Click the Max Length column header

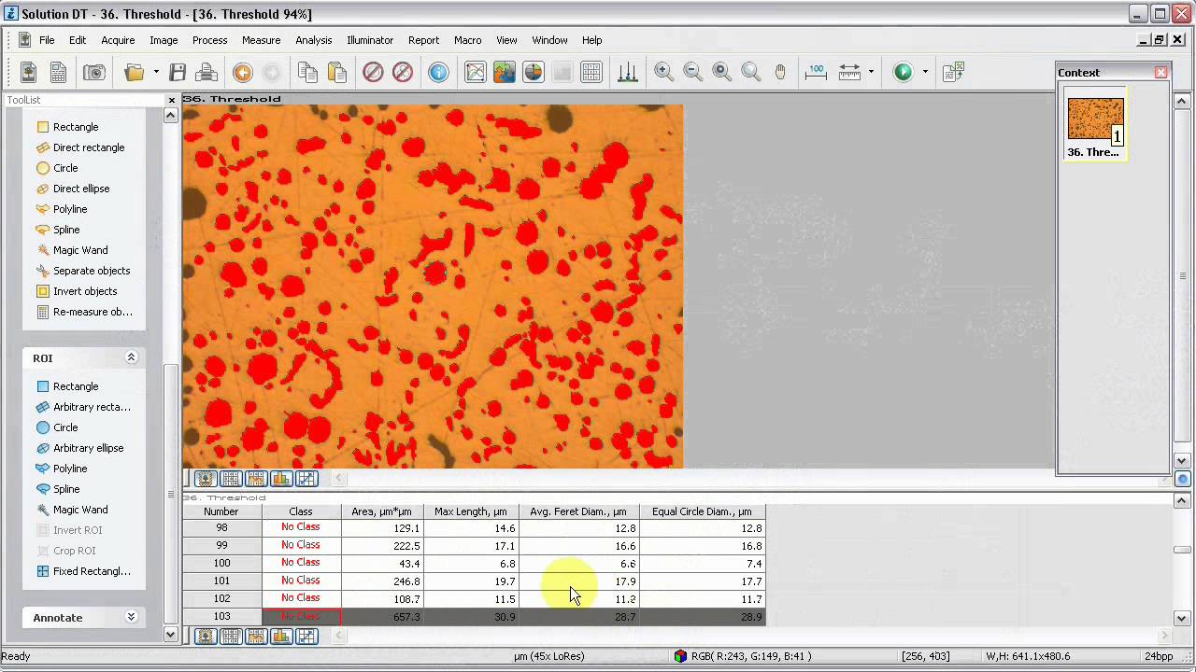point(471,511)
